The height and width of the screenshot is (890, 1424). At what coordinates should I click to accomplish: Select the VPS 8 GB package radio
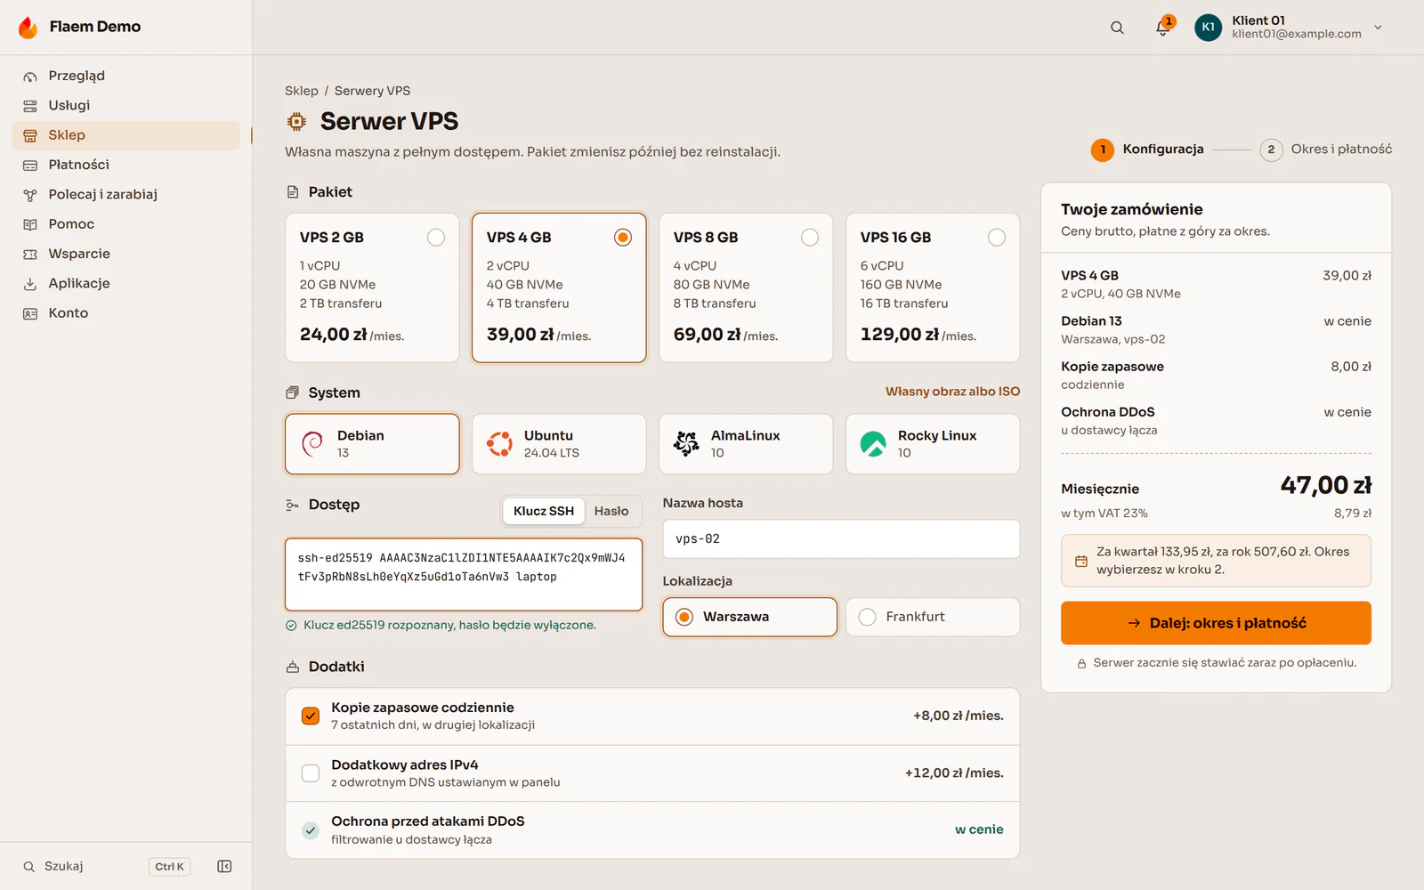coord(810,237)
